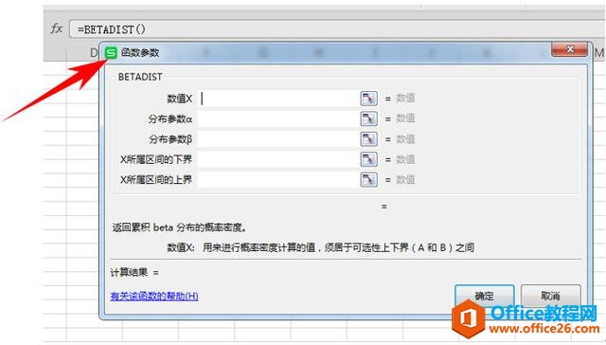This screenshot has width=606, height=345.
Task: Click the 计算结果 = text
Action: point(134,273)
